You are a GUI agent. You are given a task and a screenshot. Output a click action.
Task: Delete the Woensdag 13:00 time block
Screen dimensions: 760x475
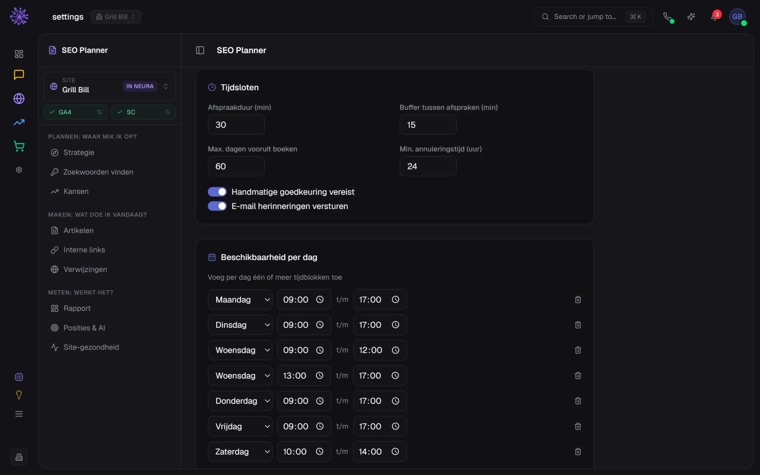click(x=578, y=376)
